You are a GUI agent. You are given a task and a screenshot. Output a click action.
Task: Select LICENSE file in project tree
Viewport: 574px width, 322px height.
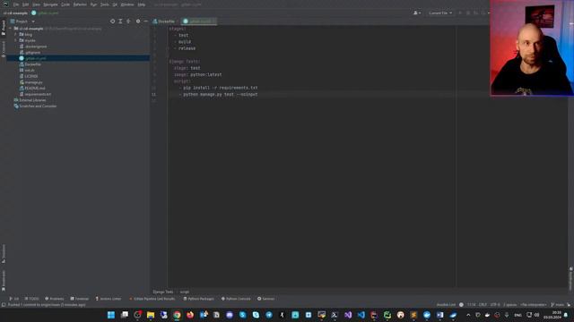click(x=30, y=76)
